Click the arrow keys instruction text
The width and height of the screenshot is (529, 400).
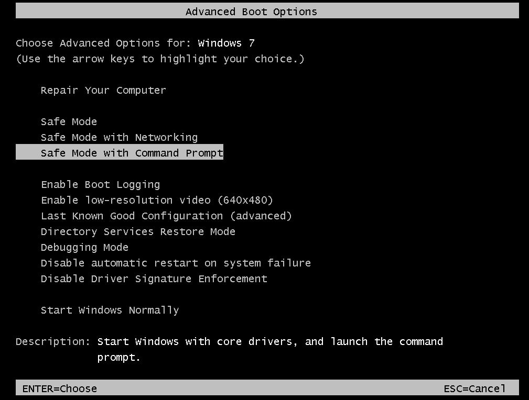tap(160, 59)
